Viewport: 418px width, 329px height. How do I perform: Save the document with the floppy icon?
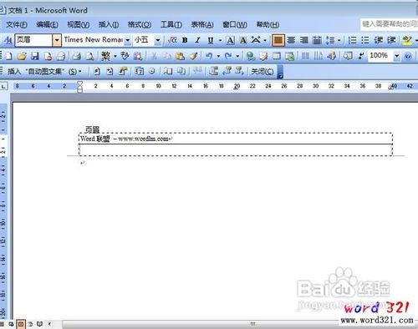pos(35,56)
